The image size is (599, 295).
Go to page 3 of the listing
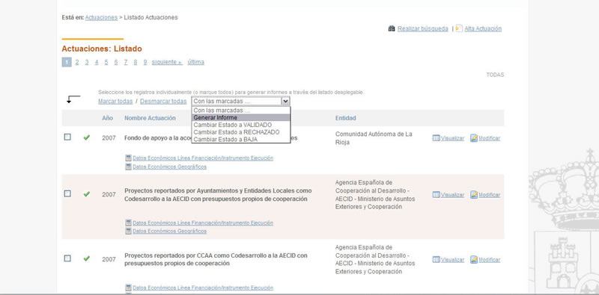pyautogui.click(x=87, y=62)
